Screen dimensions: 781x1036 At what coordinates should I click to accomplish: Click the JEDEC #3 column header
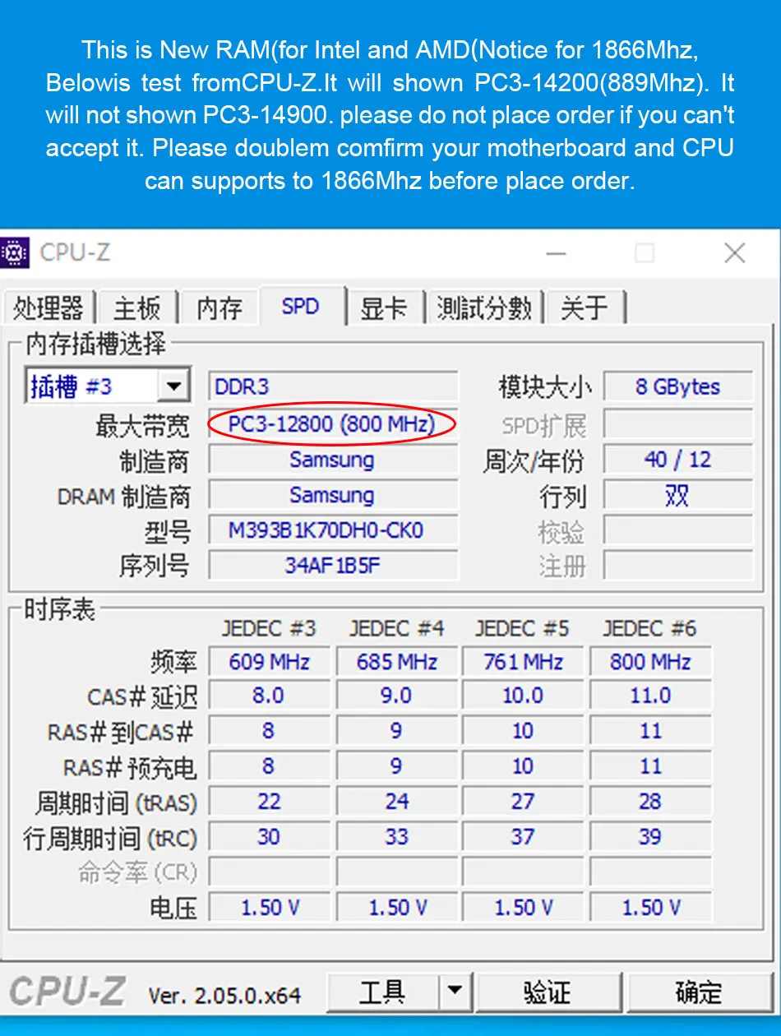(269, 629)
